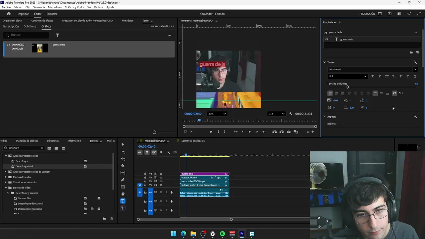Select the Razor tool
Viewport: 425px width, 239px height.
point(123,166)
